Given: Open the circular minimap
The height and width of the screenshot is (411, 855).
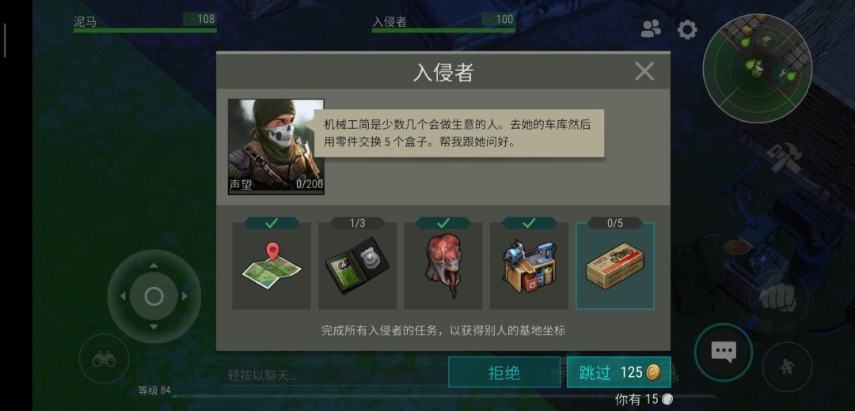Looking at the screenshot, I should 758,68.
